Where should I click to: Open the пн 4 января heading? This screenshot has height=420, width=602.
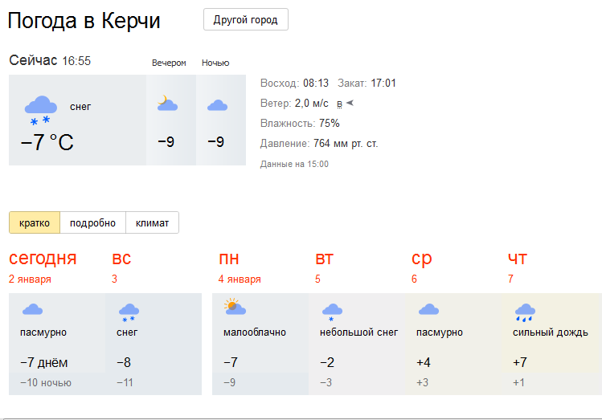pos(240,268)
